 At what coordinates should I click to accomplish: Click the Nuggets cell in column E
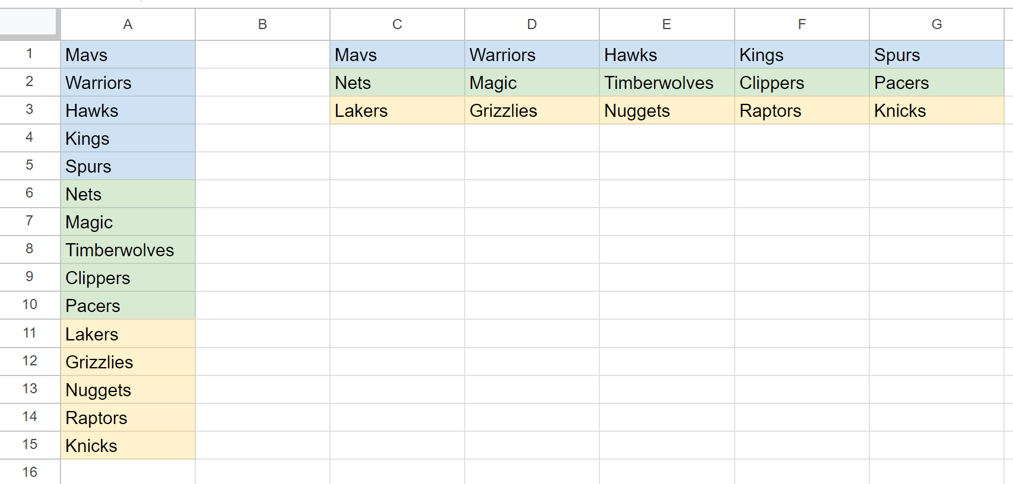(x=667, y=110)
